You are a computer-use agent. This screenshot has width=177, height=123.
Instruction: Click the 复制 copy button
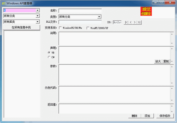166,61
